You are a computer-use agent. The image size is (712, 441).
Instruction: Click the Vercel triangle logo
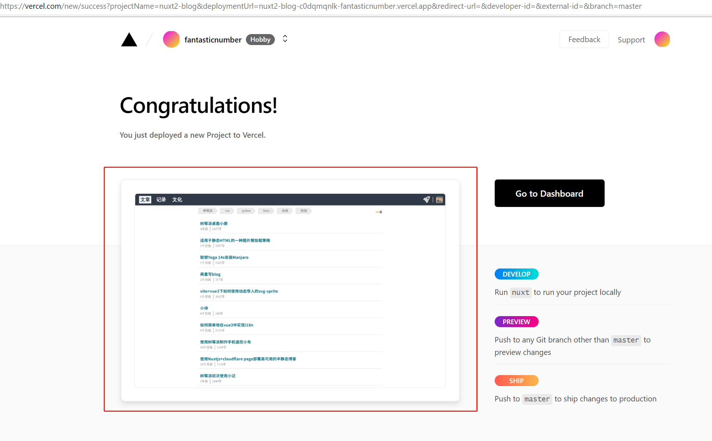click(129, 40)
